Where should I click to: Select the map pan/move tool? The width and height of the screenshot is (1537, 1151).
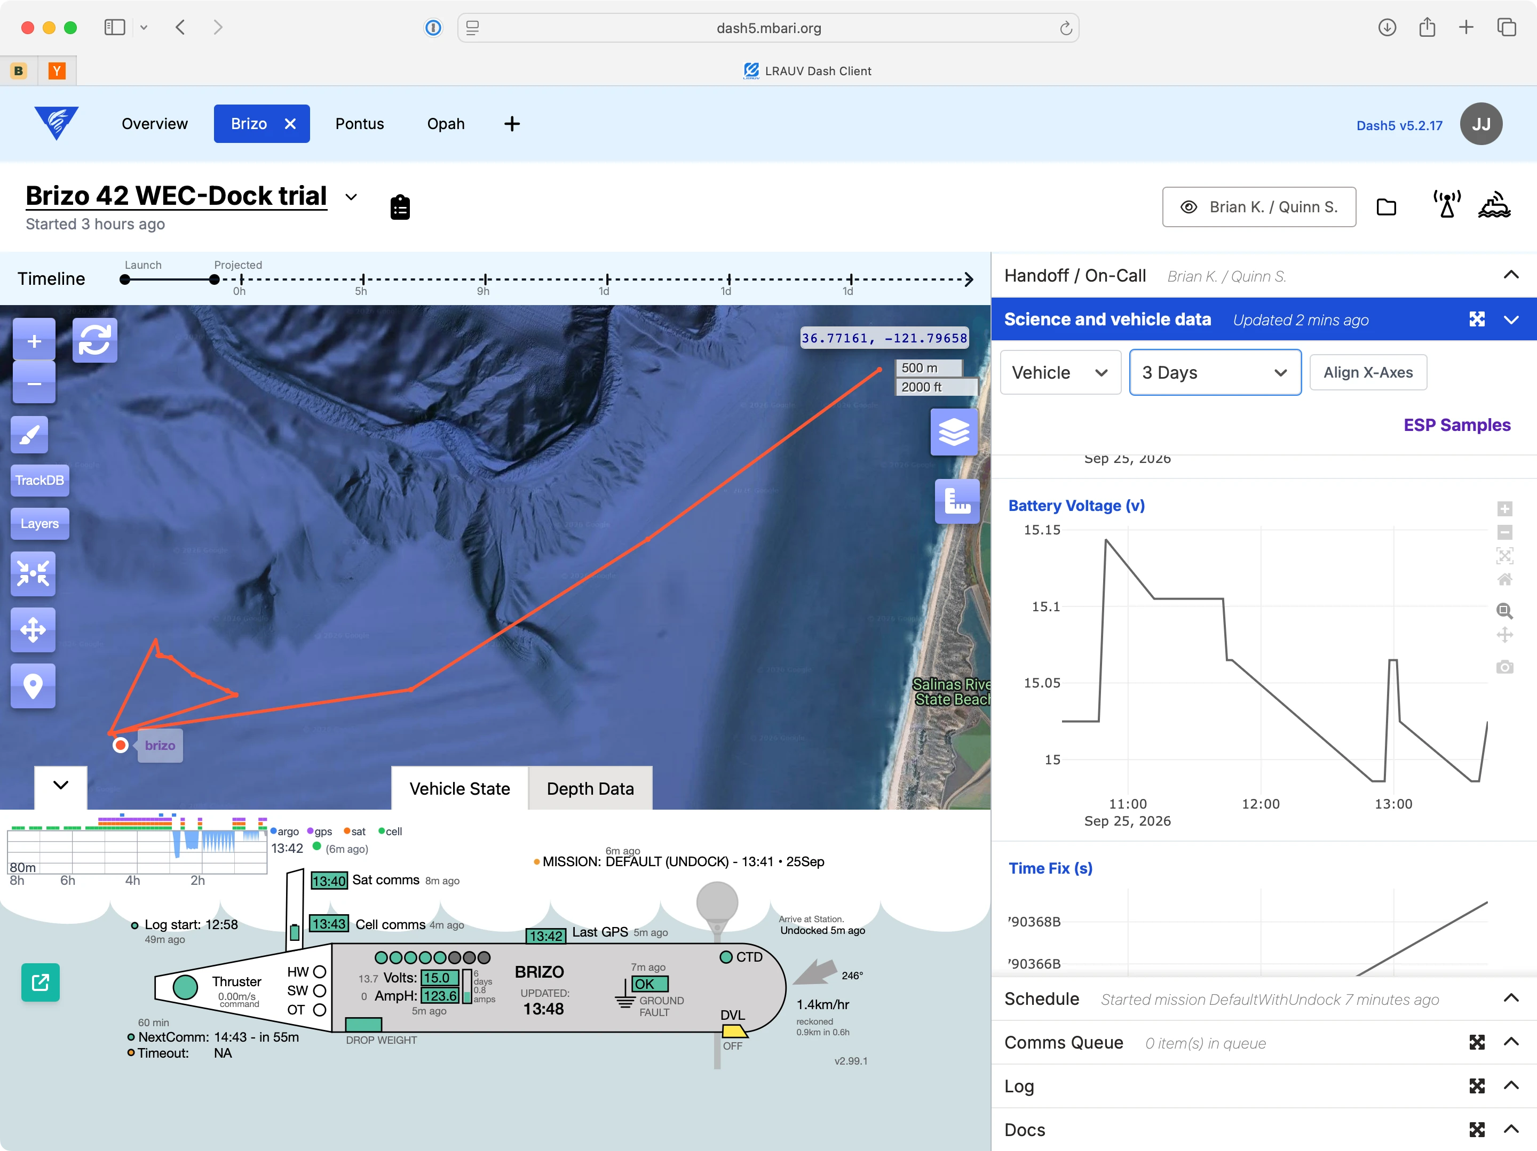(x=33, y=630)
